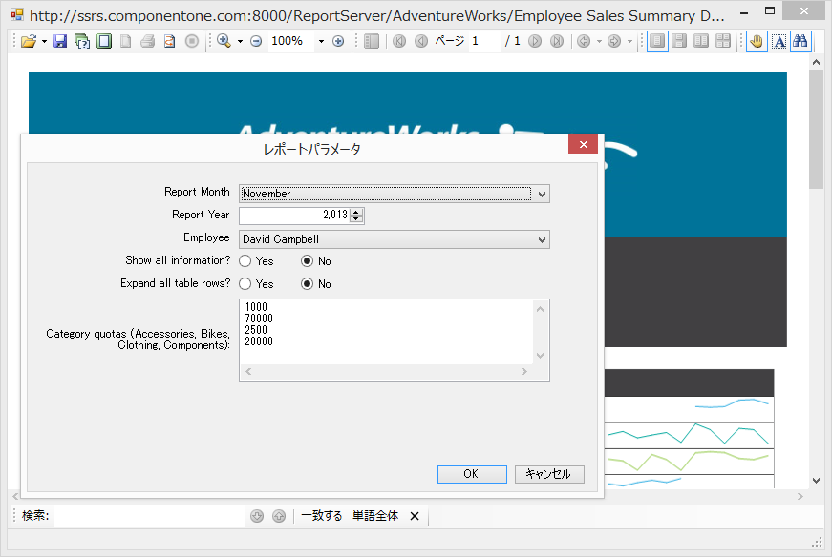This screenshot has height=557, width=832.
Task: Activate the zoom magnifier tool
Action: coord(224,41)
